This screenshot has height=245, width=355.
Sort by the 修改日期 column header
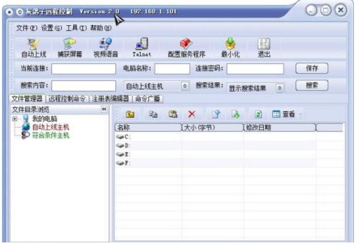pyautogui.click(x=280, y=127)
